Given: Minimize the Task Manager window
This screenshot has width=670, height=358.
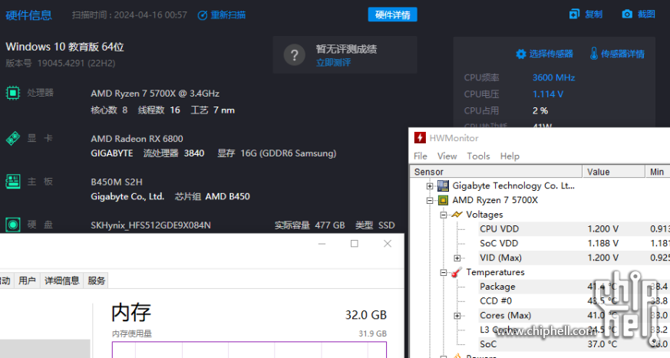Looking at the screenshot, I should pyautogui.click(x=322, y=244).
